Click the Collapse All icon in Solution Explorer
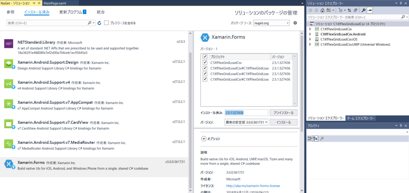This screenshot has height=193, width=409. pos(355,10)
